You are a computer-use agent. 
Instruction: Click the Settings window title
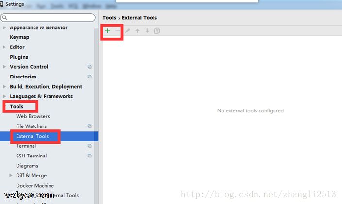coord(15,4)
